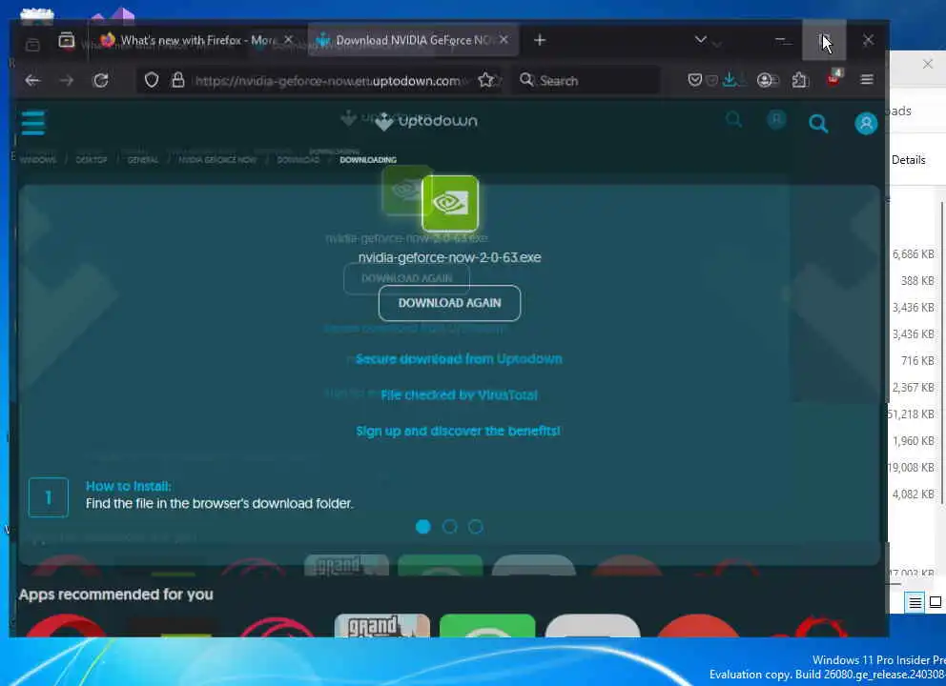Click nvidia-geforce-now-2-0-63.exe filename text
This screenshot has width=946, height=686.
coord(449,257)
